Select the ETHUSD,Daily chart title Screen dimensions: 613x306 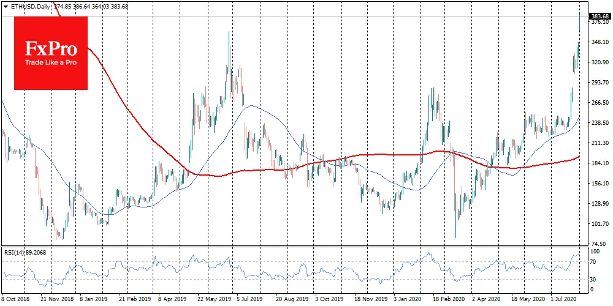click(30, 6)
